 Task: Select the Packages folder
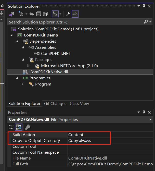click(x=44, y=60)
